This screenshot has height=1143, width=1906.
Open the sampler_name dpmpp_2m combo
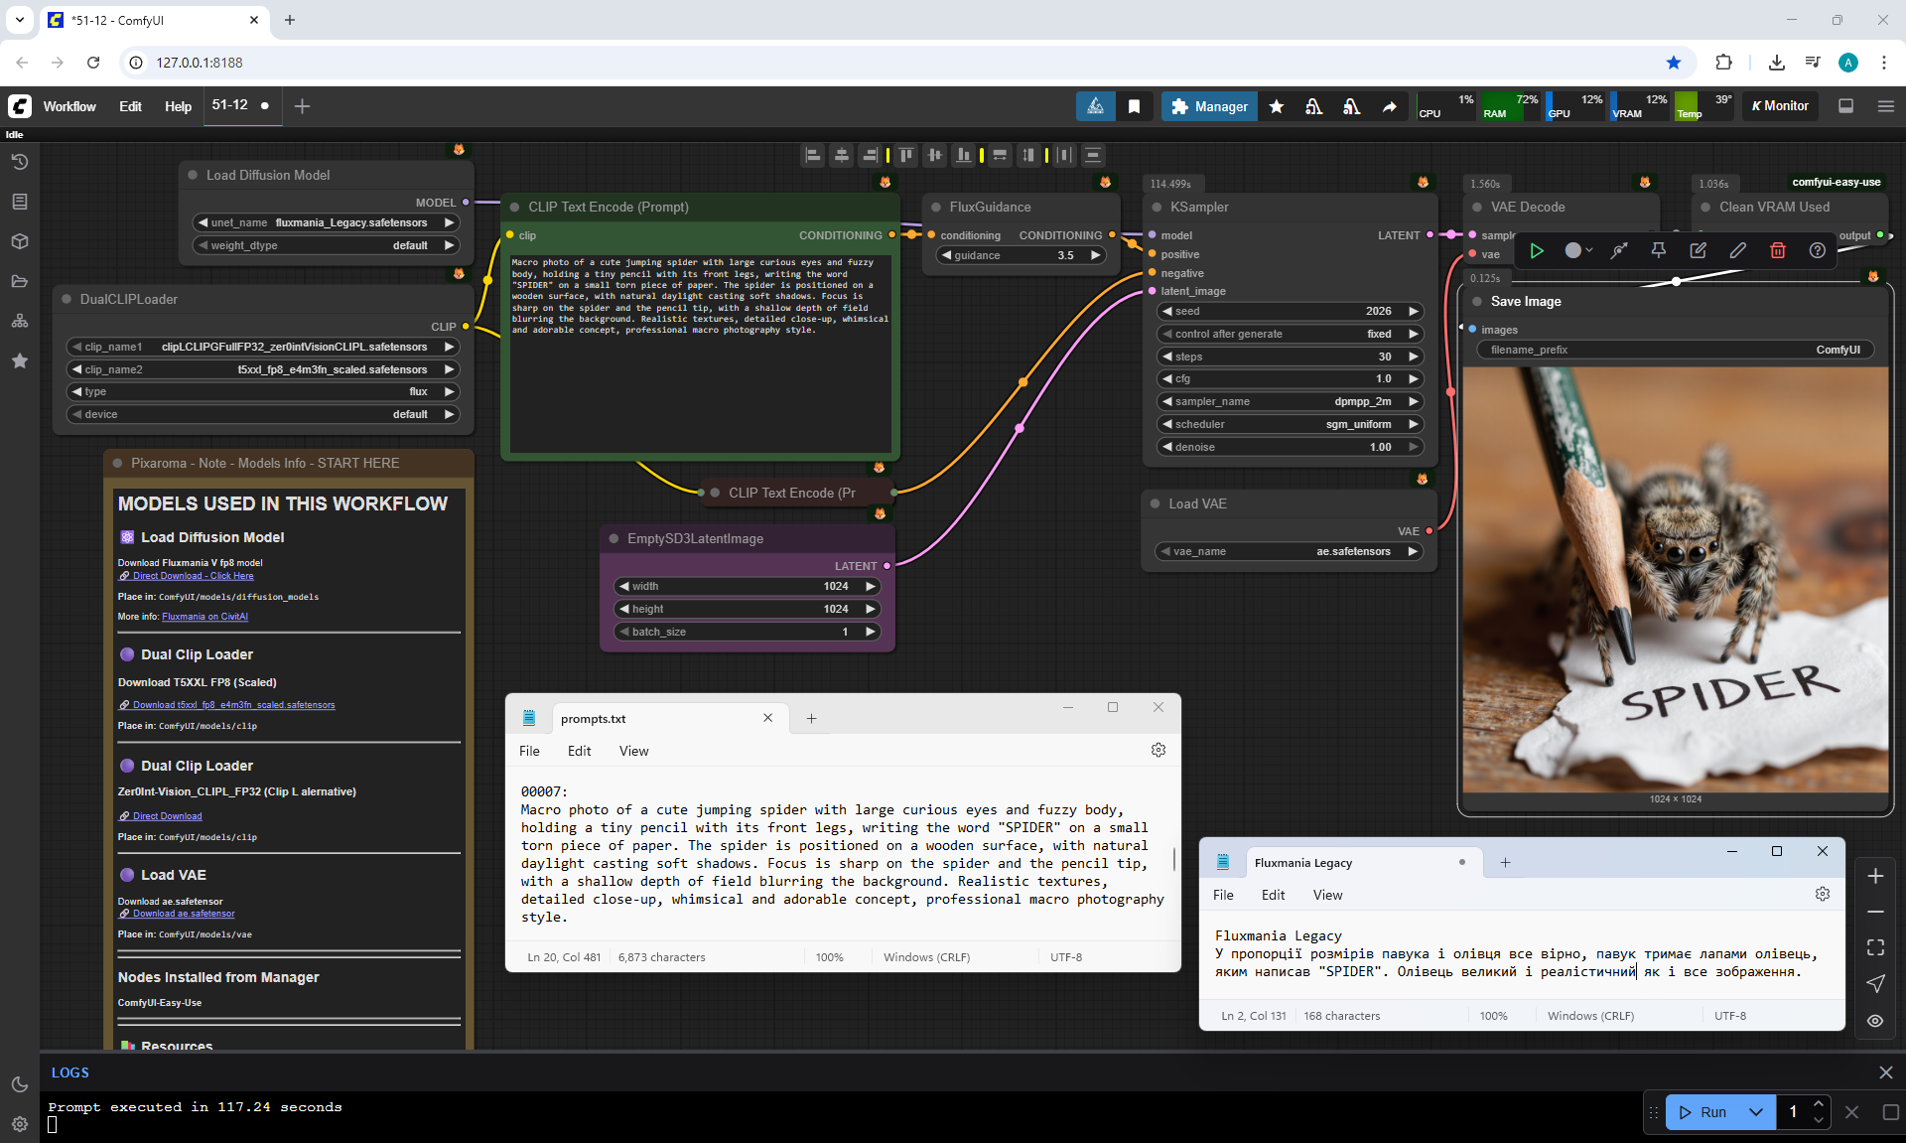click(x=1291, y=401)
